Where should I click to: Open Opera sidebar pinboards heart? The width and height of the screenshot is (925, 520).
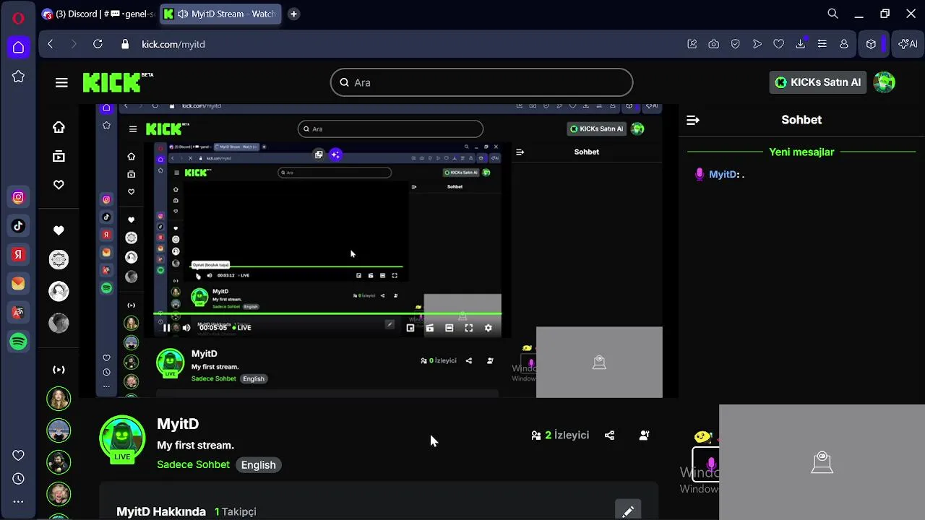(x=19, y=455)
